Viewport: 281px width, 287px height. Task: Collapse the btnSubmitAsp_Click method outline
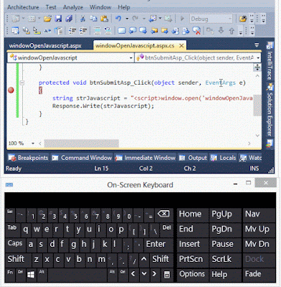[22, 83]
